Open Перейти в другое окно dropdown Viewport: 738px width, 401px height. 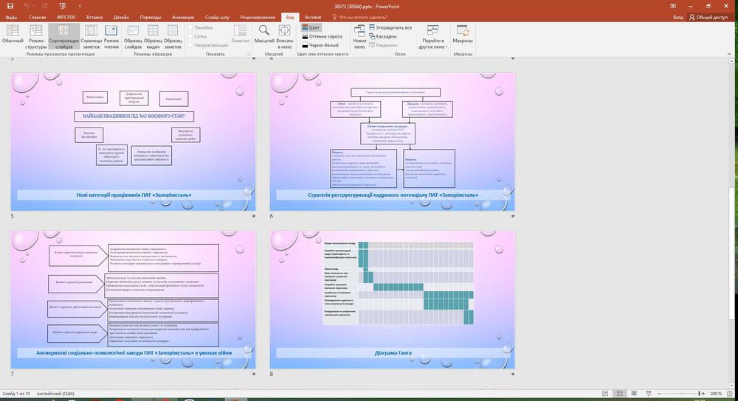[x=433, y=36]
